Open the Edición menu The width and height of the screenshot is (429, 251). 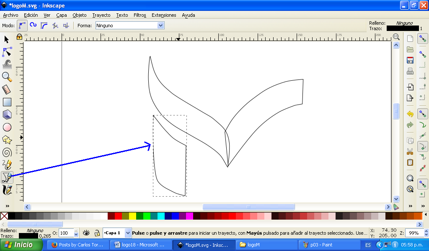click(x=31, y=15)
